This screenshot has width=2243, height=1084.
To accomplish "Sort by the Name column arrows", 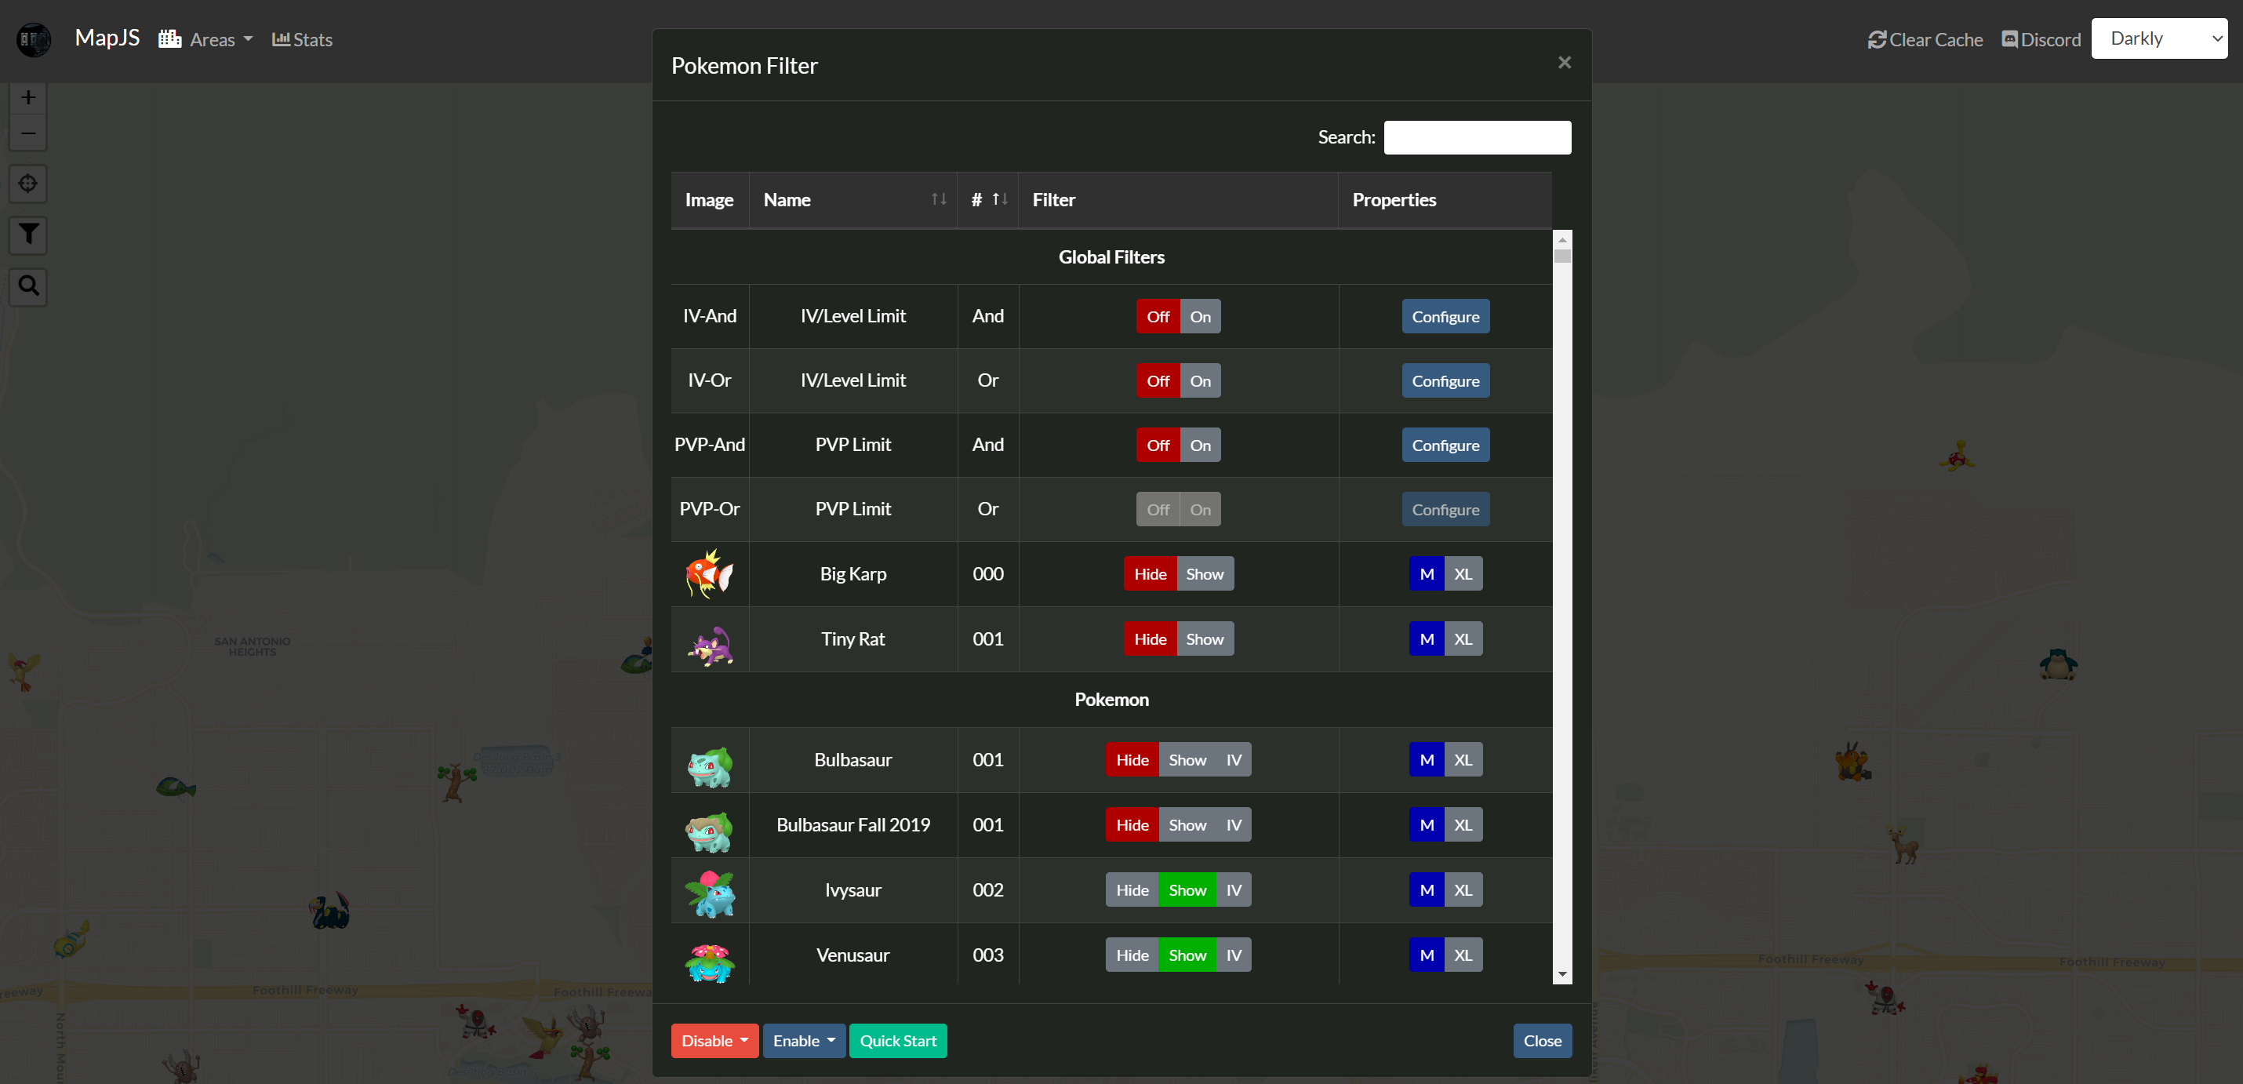I will [x=938, y=199].
